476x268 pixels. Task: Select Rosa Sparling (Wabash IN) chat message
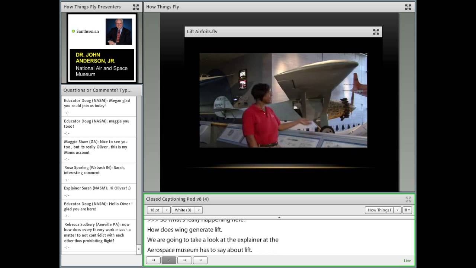coord(99,173)
